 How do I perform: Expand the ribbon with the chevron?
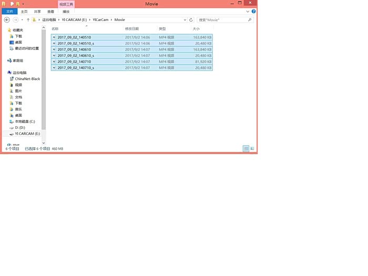coord(248,11)
